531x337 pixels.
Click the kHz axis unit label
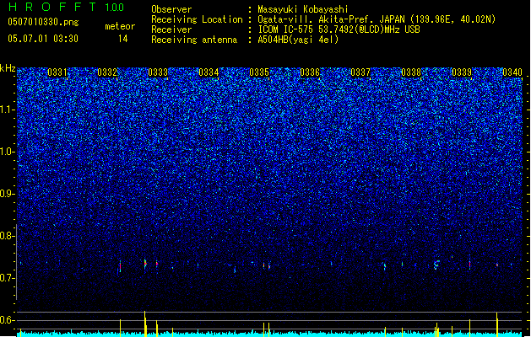click(x=8, y=68)
